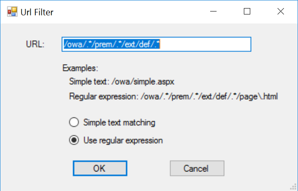298x191 pixels.
Task: Click the resize grip in the dialog corner
Action: tap(294, 187)
